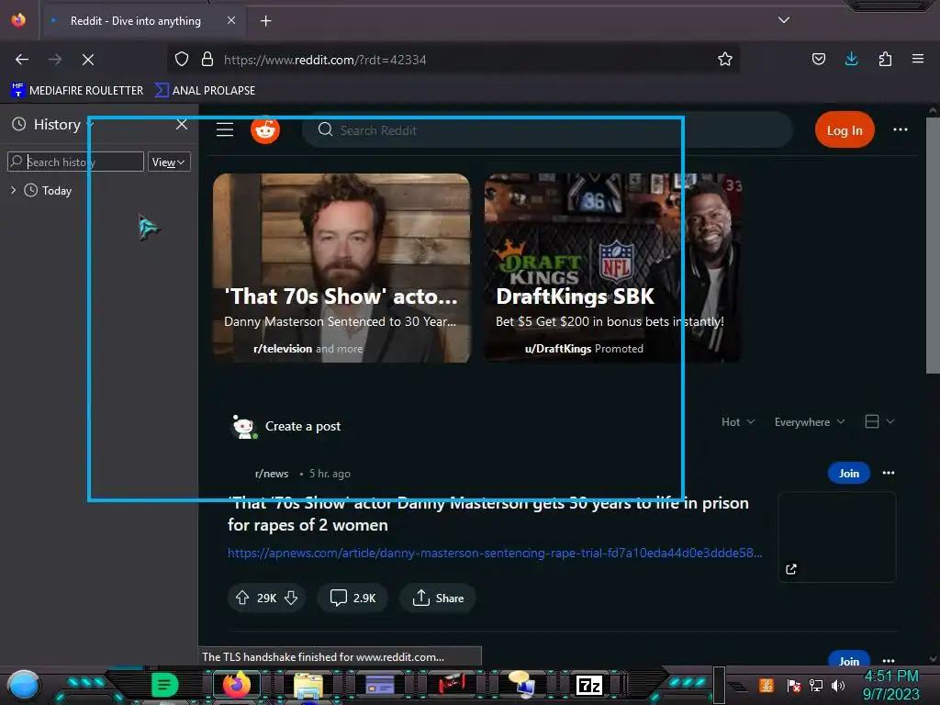
Task: Open the three-dot menu beside Log In
Action: (x=900, y=129)
